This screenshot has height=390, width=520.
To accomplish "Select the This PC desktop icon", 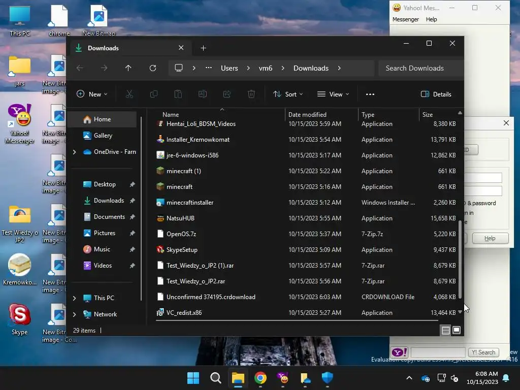I will 20,21.
